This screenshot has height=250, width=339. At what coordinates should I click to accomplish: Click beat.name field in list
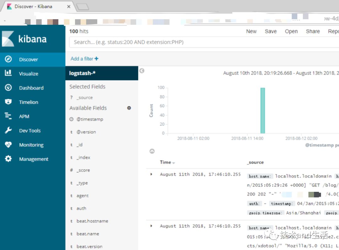click(88, 234)
